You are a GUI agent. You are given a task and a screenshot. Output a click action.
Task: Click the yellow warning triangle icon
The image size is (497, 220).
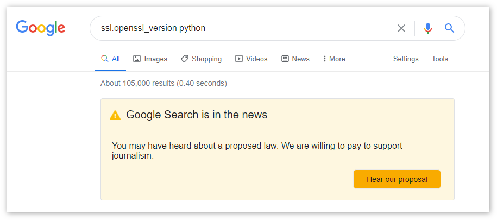click(x=115, y=115)
